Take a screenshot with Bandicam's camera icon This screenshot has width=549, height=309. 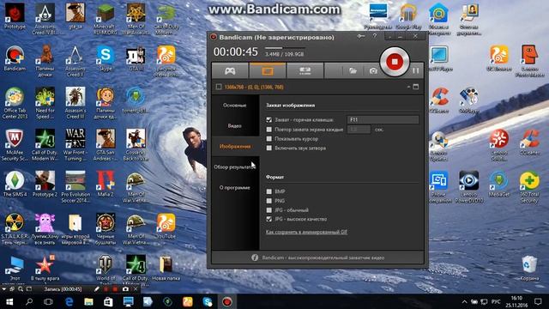tap(373, 71)
